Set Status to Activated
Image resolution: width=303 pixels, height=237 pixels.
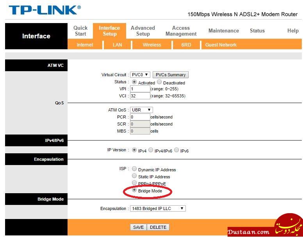(134, 82)
